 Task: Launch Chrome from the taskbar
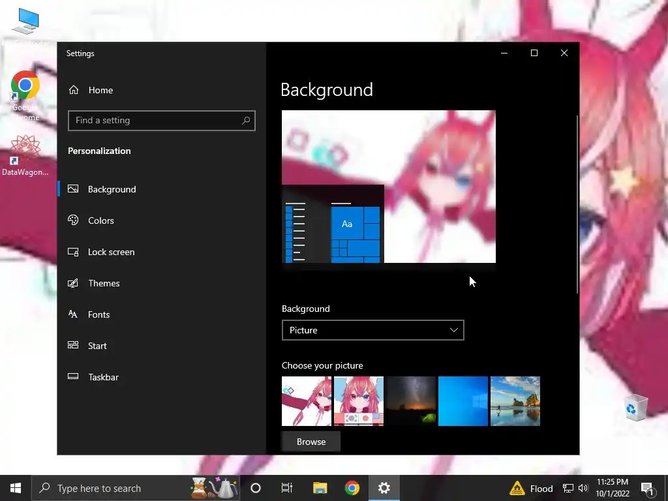tap(352, 488)
